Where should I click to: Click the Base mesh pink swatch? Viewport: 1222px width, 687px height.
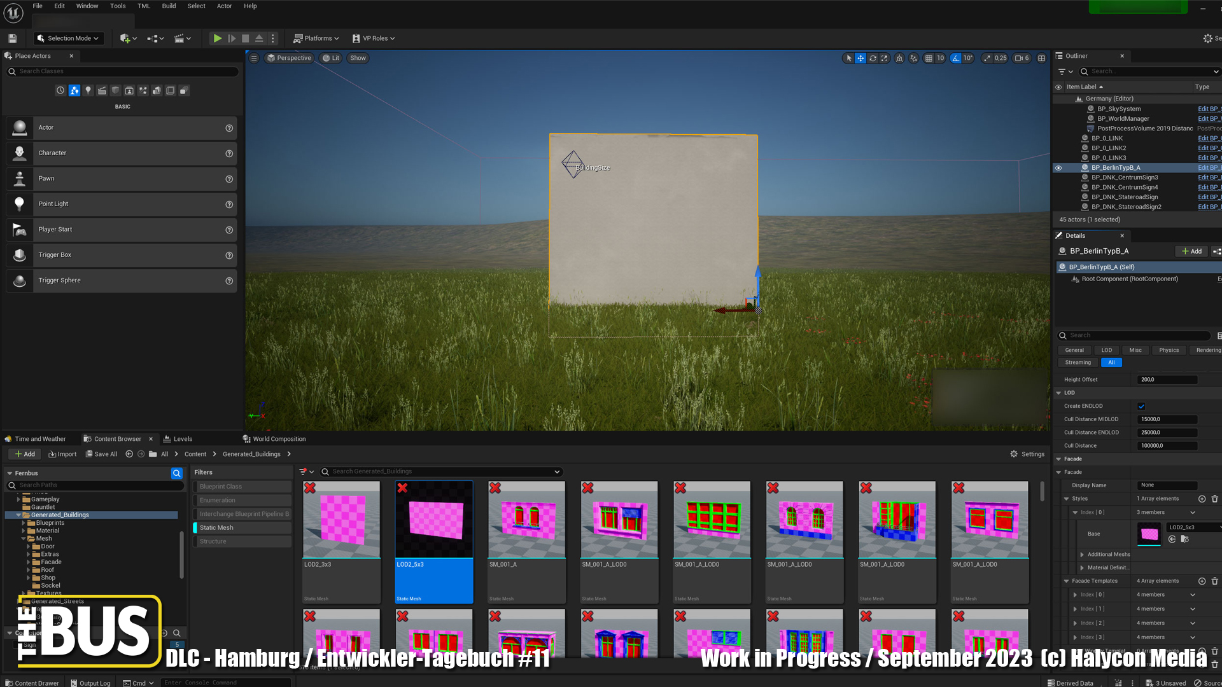point(1149,534)
